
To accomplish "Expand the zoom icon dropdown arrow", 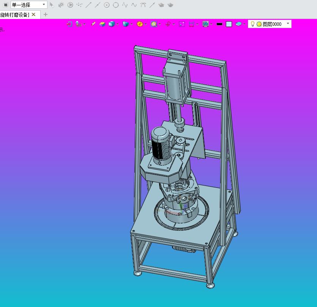I will 160,24.
